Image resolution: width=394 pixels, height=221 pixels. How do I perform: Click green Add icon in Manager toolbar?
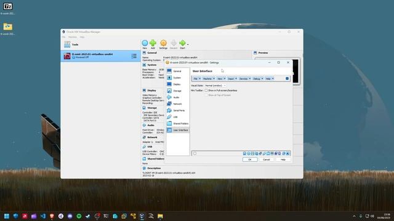153,44
